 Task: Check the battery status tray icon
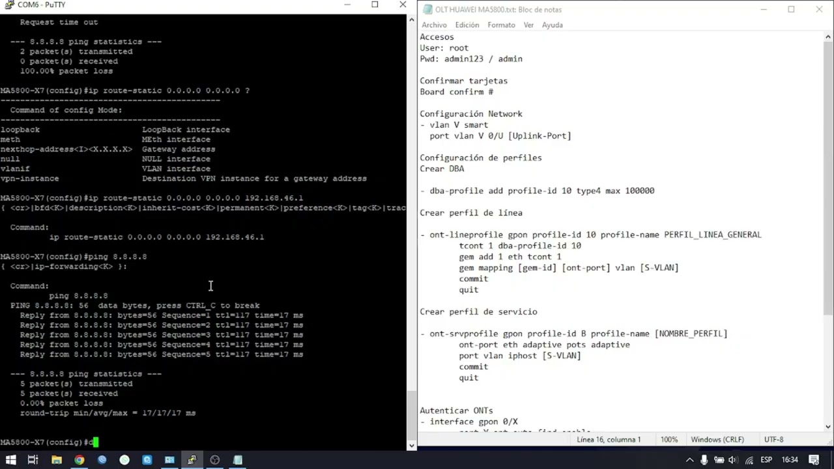tap(719, 460)
